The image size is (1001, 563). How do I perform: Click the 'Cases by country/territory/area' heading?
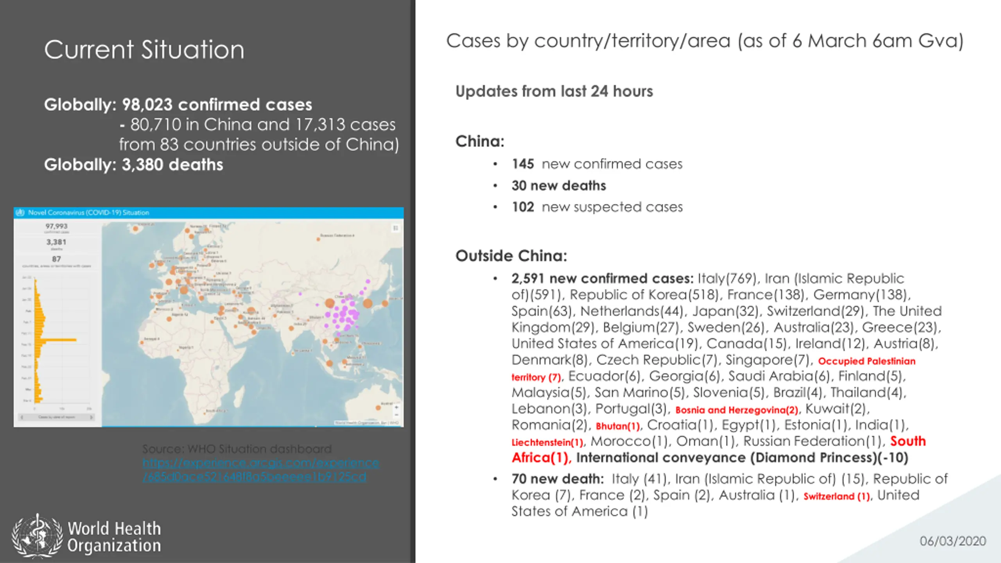(x=705, y=41)
